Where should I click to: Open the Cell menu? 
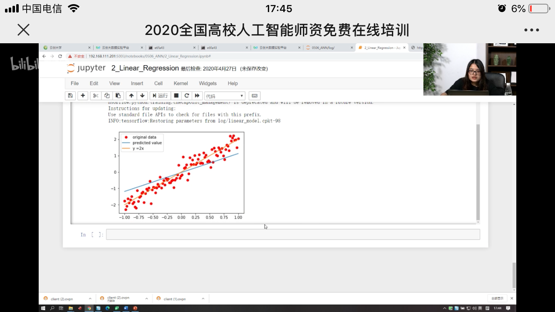(158, 83)
